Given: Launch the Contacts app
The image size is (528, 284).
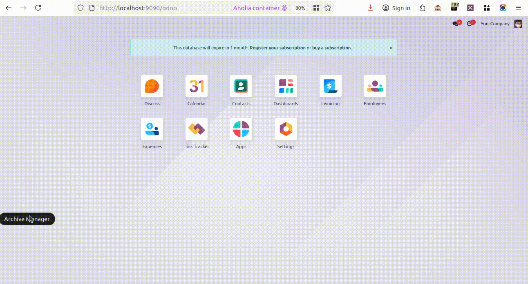Looking at the screenshot, I should [241, 86].
